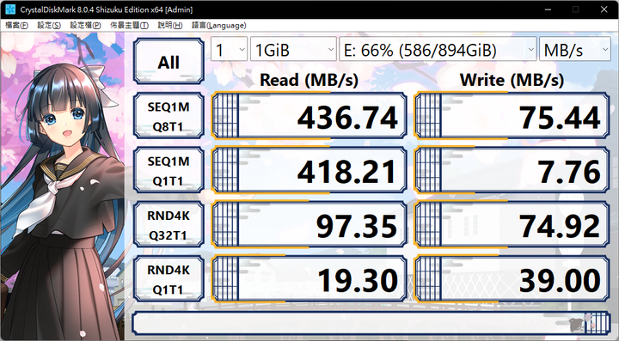
Task: Minimize the CrystalDiskMark window
Action: tap(548, 9)
